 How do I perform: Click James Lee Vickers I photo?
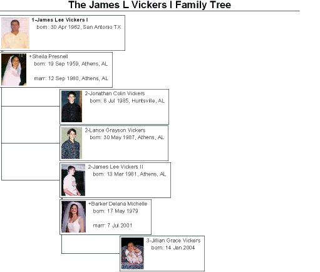coord(15,33)
